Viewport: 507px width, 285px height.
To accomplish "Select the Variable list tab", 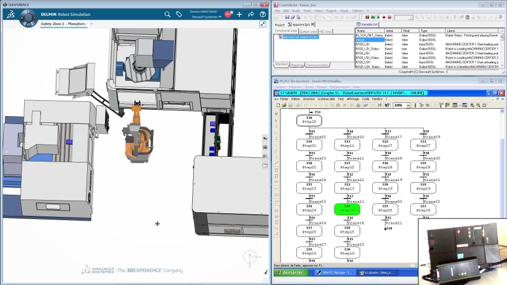I will click(x=368, y=25).
